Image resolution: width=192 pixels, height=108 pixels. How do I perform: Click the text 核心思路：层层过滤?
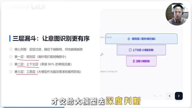28,49
